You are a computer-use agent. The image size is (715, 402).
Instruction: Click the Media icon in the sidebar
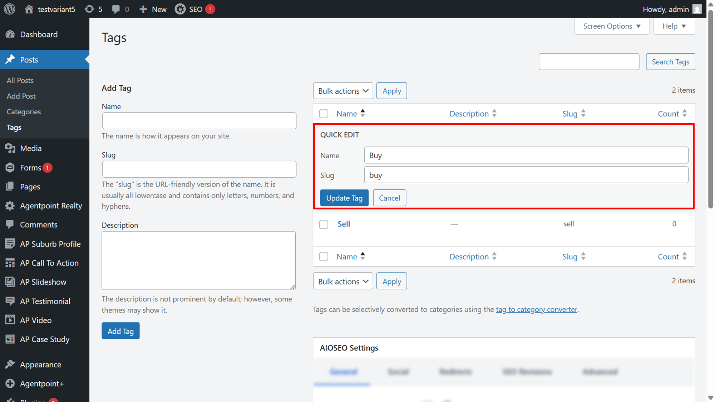[10, 148]
